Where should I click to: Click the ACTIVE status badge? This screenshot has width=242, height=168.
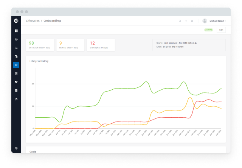pos(208,30)
